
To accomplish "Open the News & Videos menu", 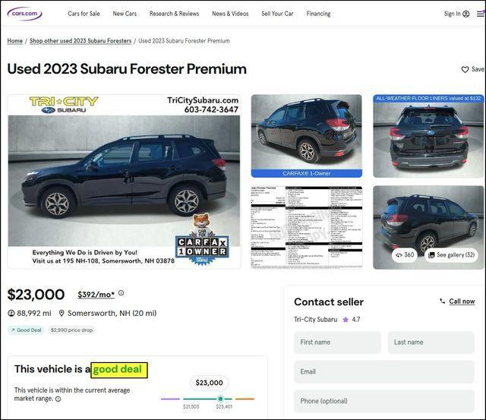I will (230, 14).
